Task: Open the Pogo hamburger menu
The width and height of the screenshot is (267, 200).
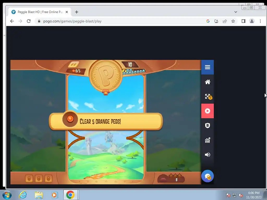Action: click(x=207, y=67)
